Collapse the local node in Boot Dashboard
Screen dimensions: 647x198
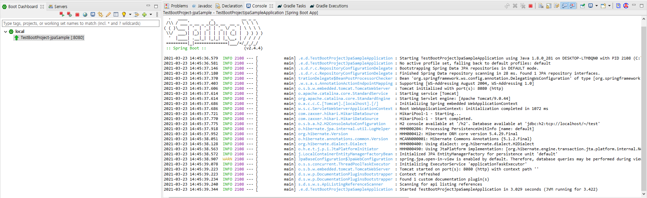pyautogui.click(x=6, y=32)
